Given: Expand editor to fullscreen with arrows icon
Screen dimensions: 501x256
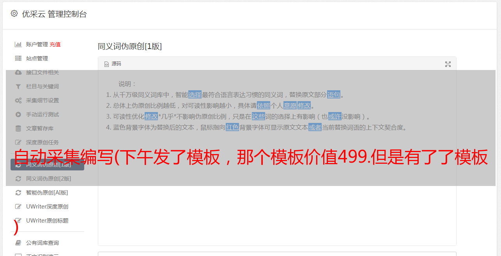Looking at the screenshot, I should coord(448,64).
